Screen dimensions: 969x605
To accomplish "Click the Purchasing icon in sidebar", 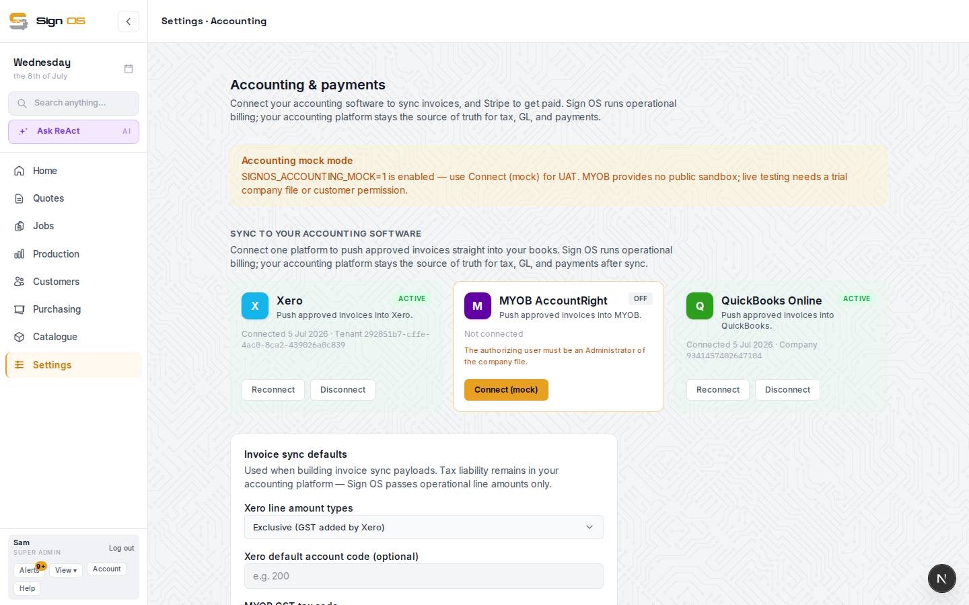I will [x=20, y=309].
